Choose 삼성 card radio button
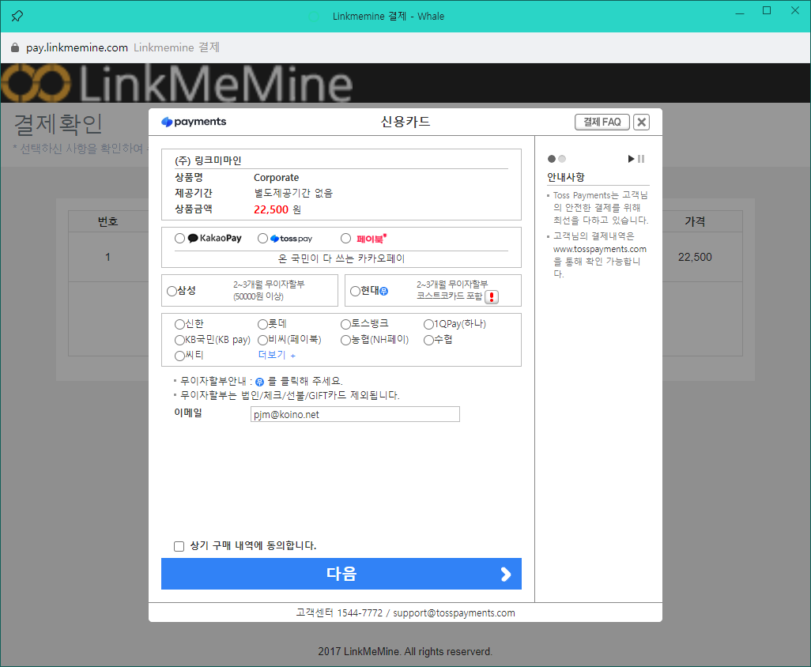 coord(172,291)
